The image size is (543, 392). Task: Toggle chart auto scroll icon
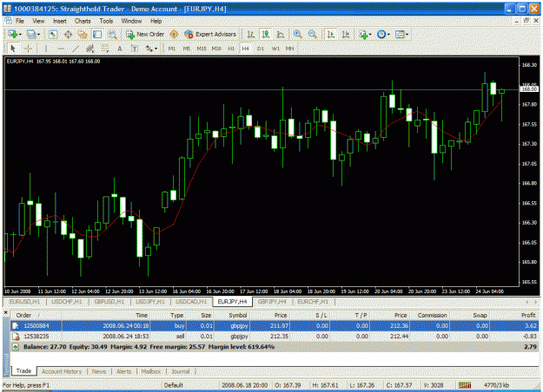click(x=331, y=34)
